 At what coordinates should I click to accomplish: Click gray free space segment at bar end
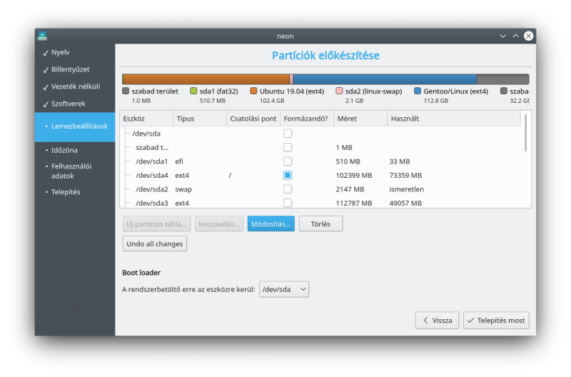click(502, 79)
